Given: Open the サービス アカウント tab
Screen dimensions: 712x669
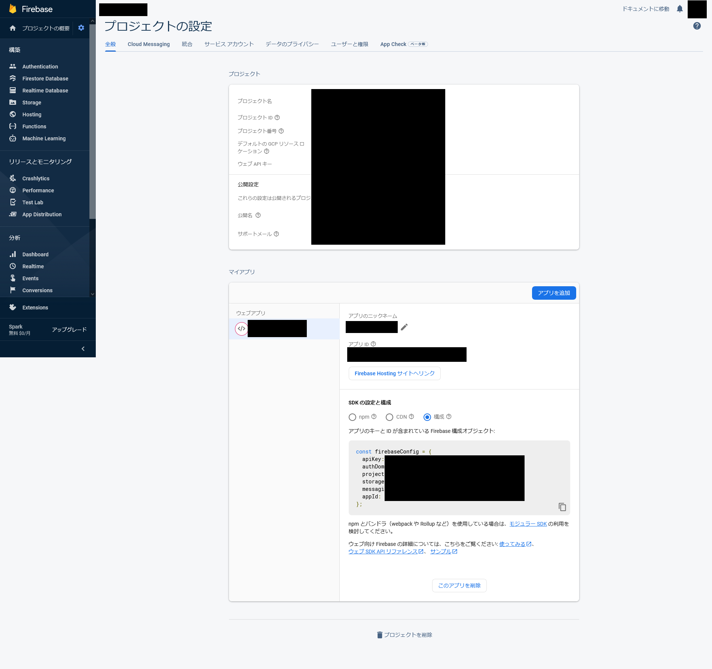Looking at the screenshot, I should [x=229, y=44].
